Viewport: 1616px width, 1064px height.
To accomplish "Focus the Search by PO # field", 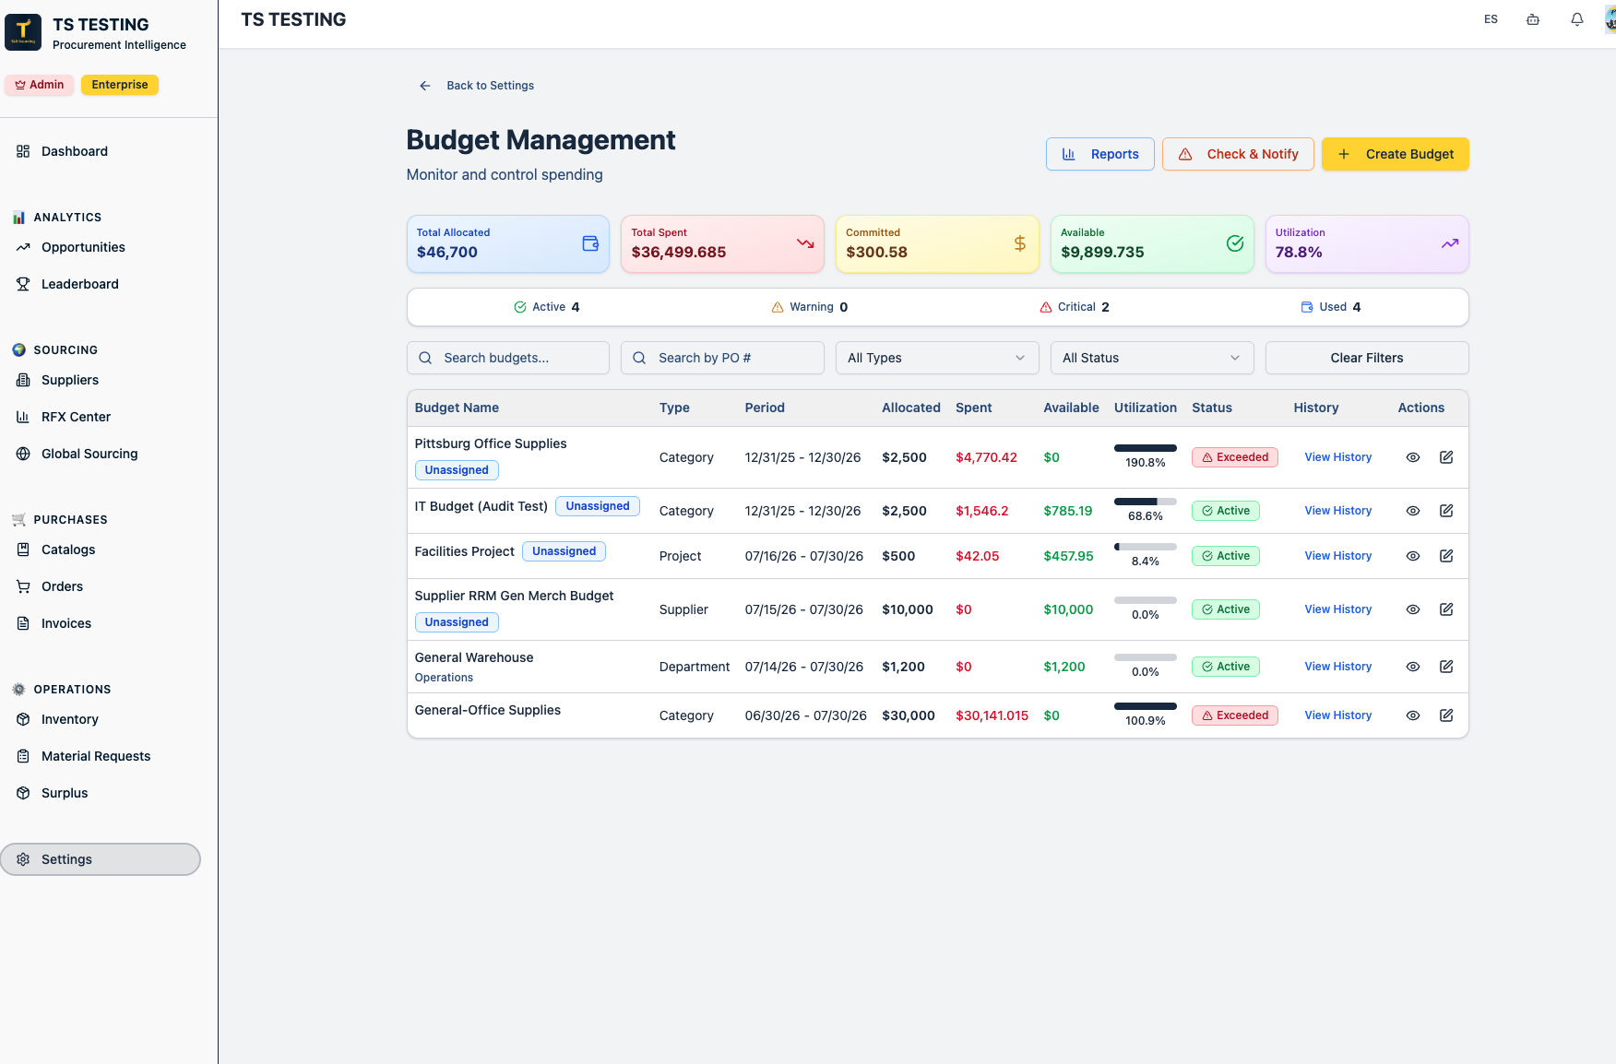I will point(722,358).
